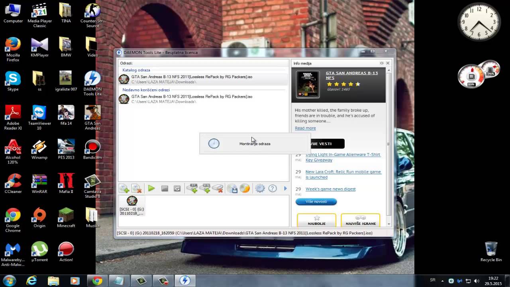Open the Windows Start menu
510x287 pixels.
point(10,281)
